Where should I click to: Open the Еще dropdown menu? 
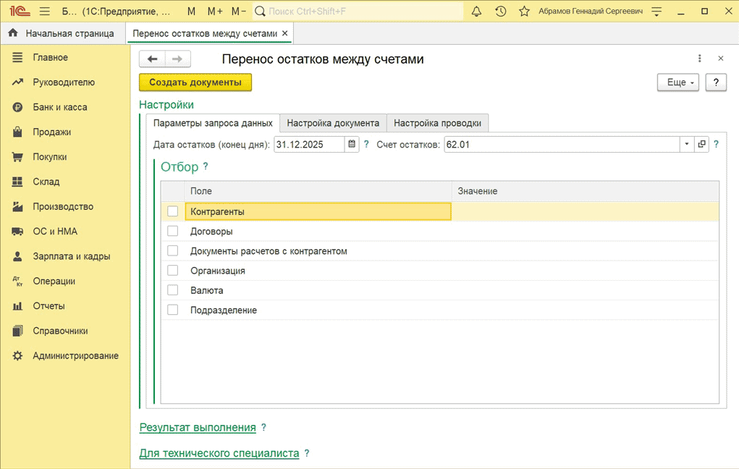[677, 83]
